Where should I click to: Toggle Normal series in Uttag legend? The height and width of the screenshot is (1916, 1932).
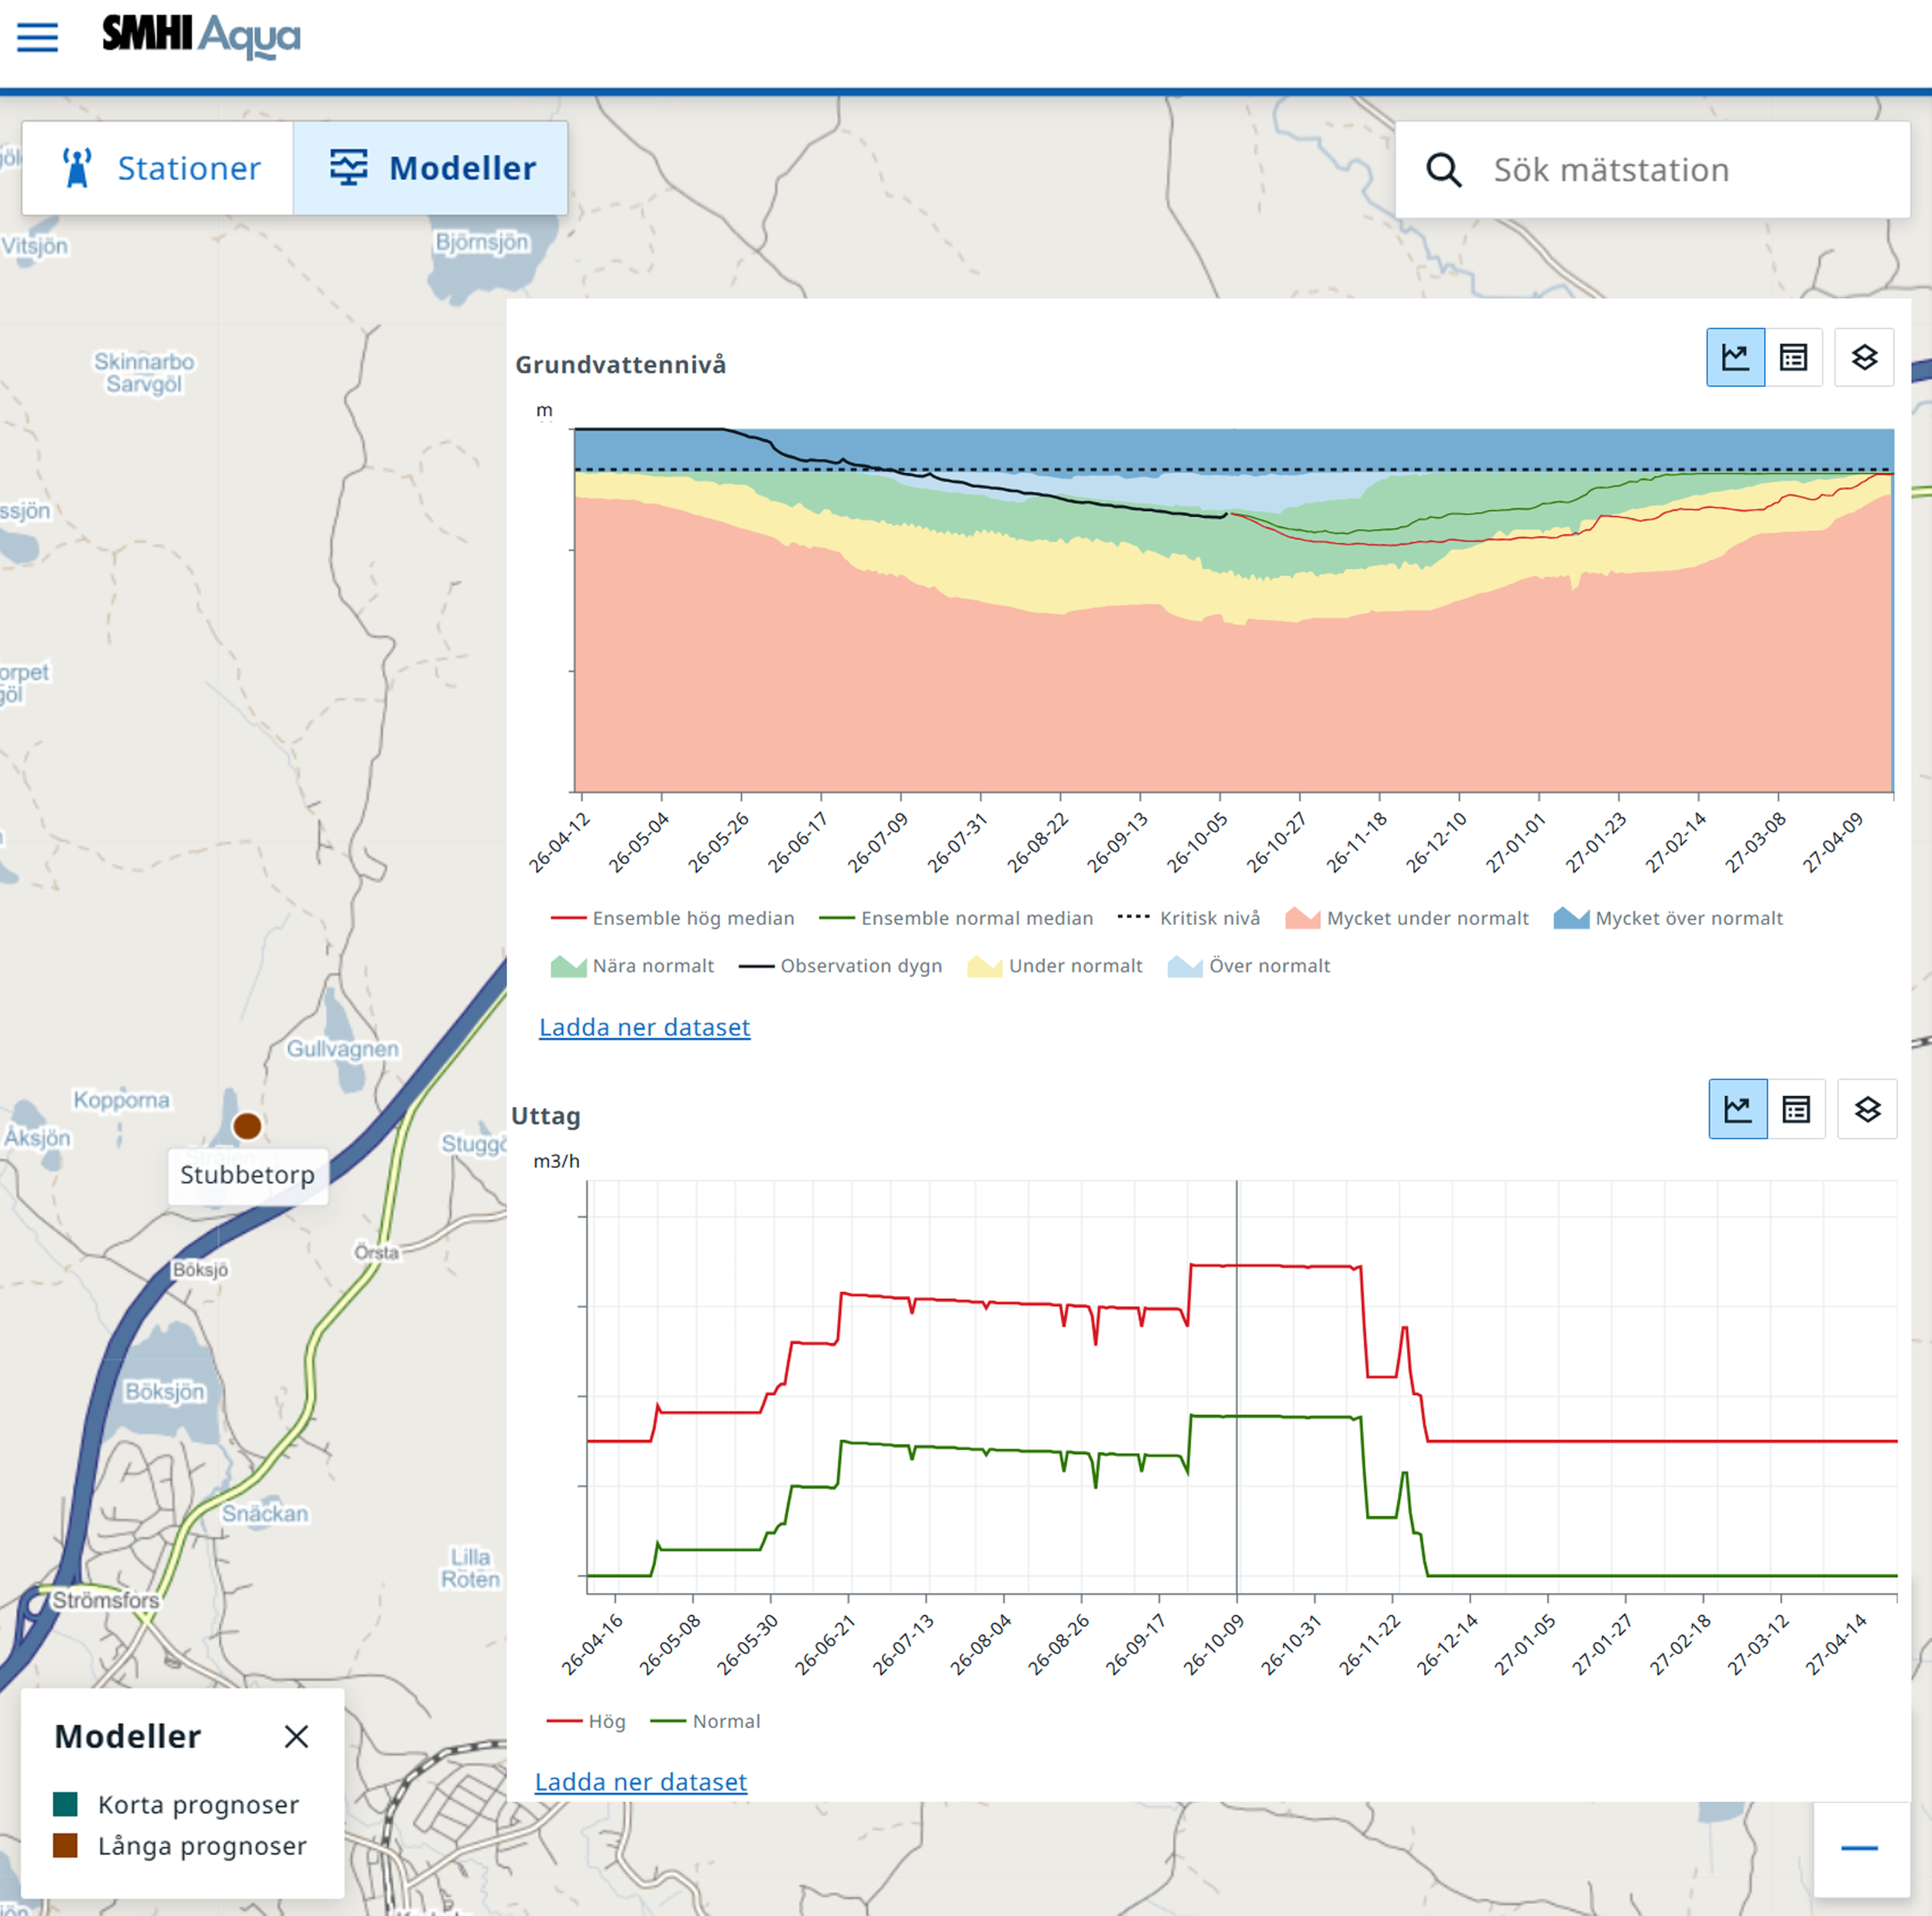click(x=705, y=1721)
